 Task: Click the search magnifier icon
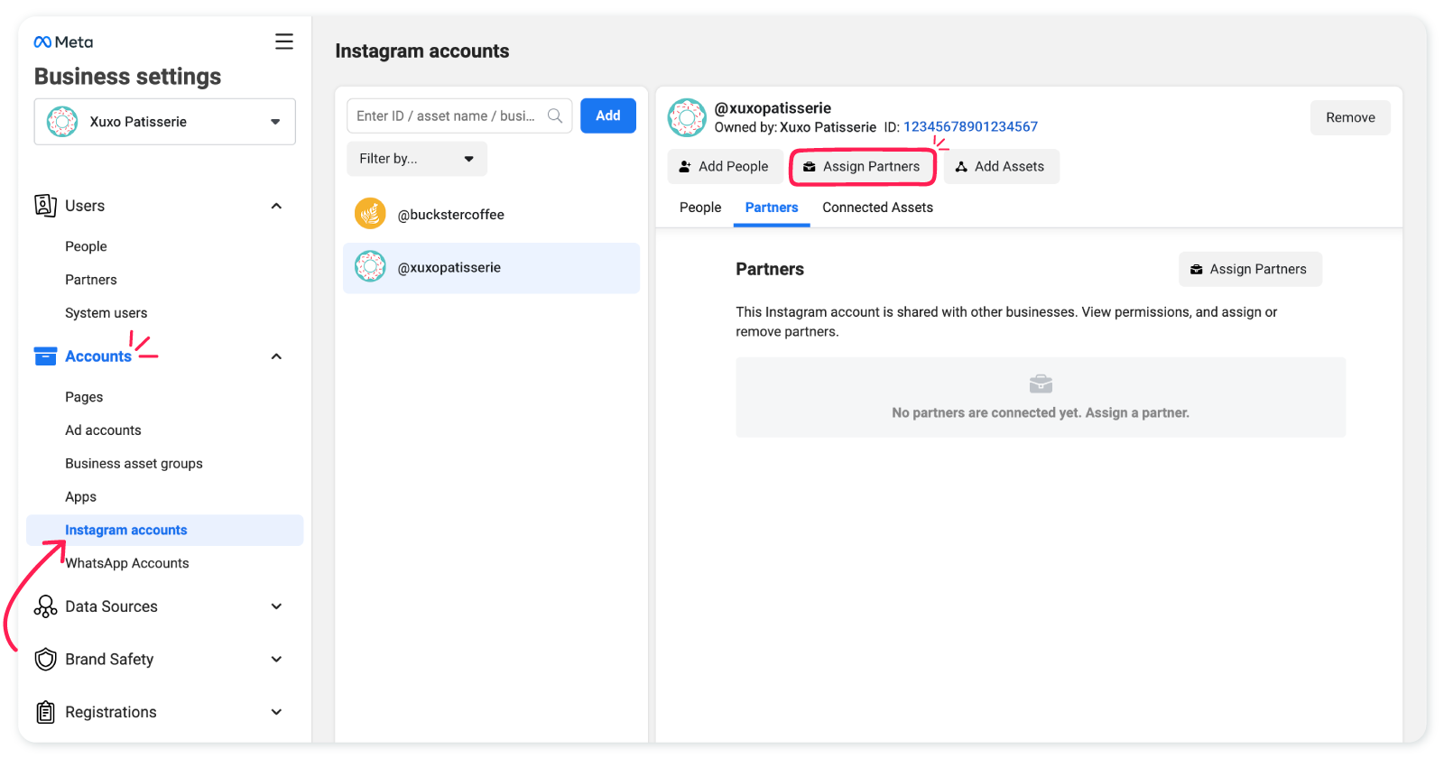point(555,116)
